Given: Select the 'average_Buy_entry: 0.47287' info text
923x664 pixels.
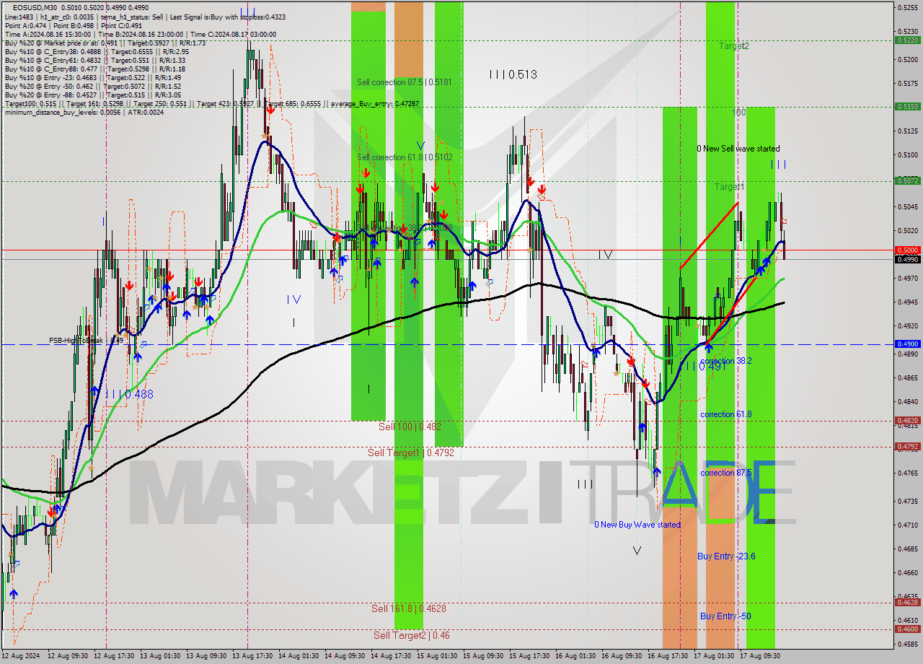Looking at the screenshot, I should coord(375,104).
